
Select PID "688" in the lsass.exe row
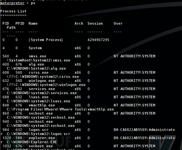pyautogui.click(x=6, y=97)
